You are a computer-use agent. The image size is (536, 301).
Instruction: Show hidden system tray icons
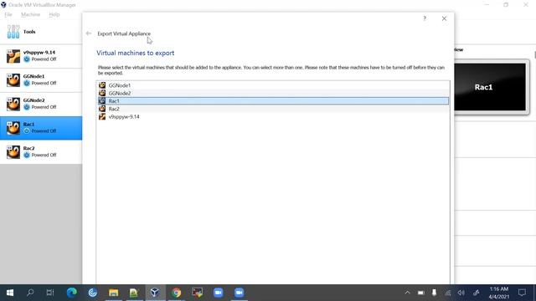coord(407,293)
